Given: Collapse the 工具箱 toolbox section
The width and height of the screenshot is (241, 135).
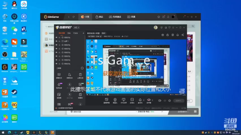Looking at the screenshot, I should coord(82,68).
